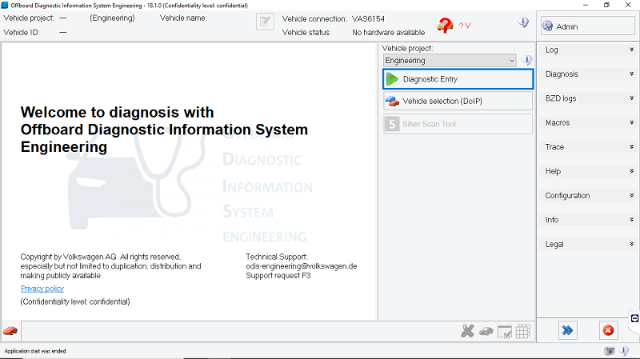
Task: Start Diagnostic Entry
Action: [x=458, y=79]
